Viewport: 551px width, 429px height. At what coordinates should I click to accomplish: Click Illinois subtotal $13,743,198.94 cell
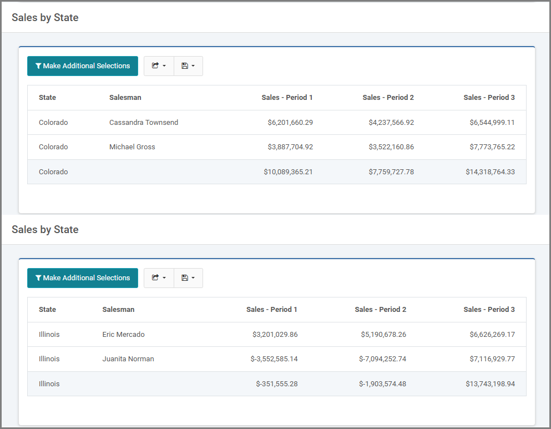pyautogui.click(x=490, y=383)
